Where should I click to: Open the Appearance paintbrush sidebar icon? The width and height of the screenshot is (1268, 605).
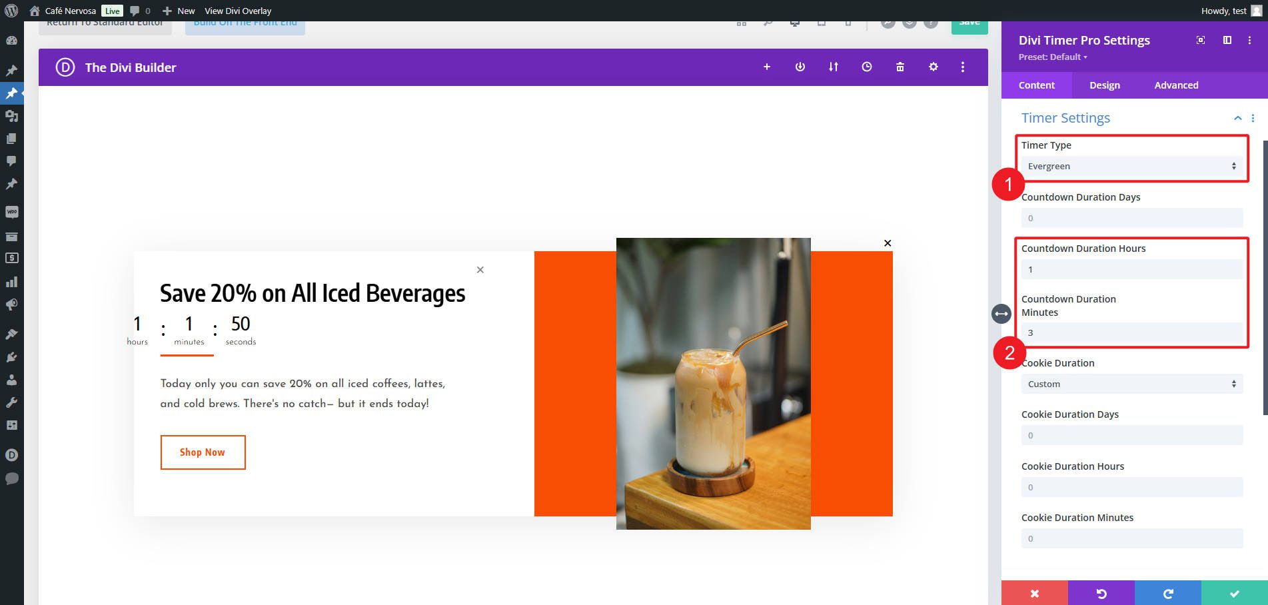click(11, 334)
